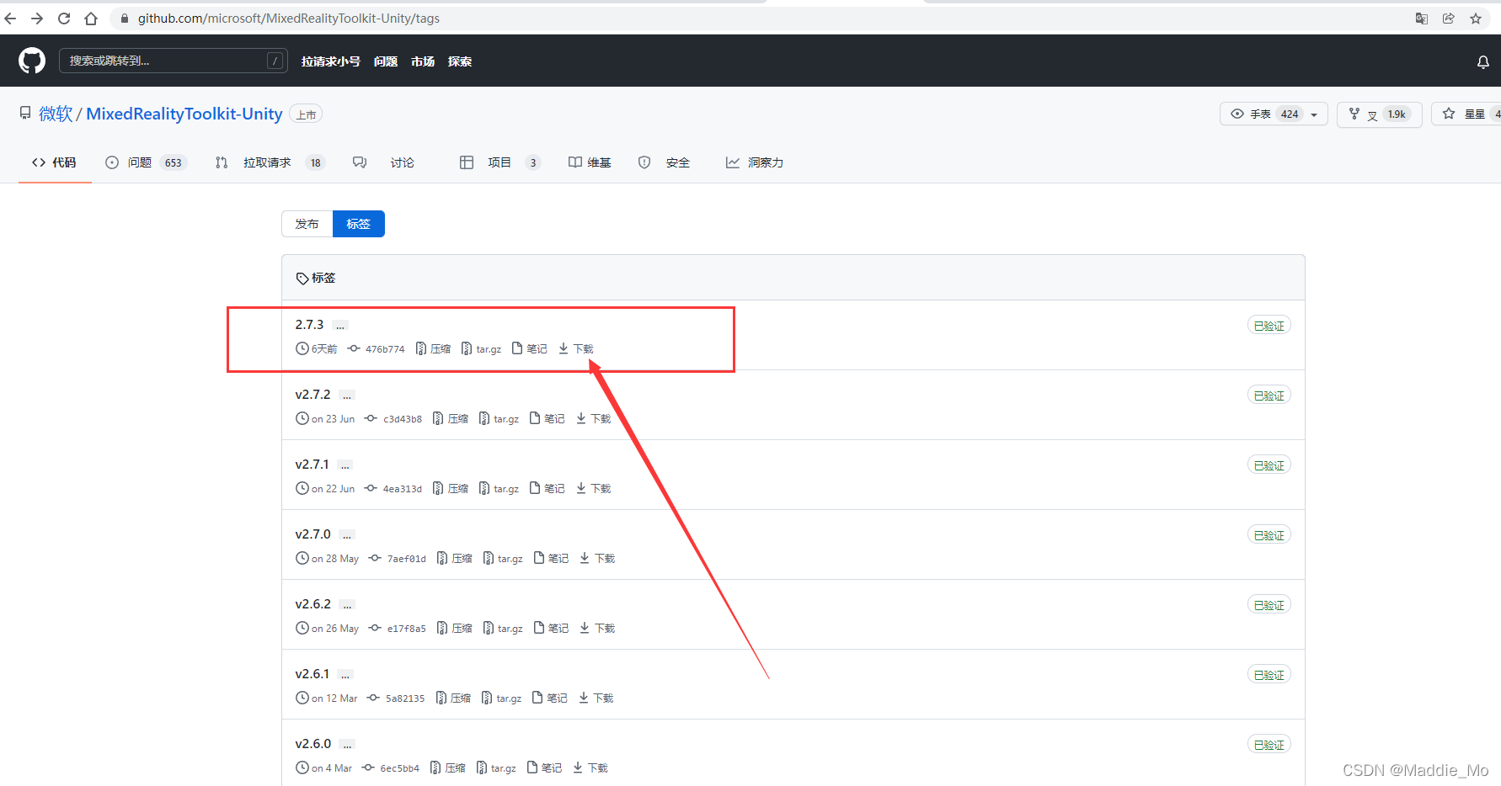This screenshot has width=1501, height=786.
Task: Open notes (笔记) for v2.7.1
Action: (548, 489)
